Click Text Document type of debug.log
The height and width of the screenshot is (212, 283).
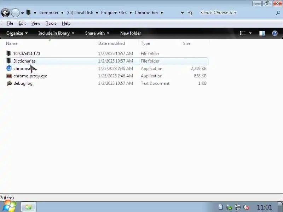tap(155, 83)
